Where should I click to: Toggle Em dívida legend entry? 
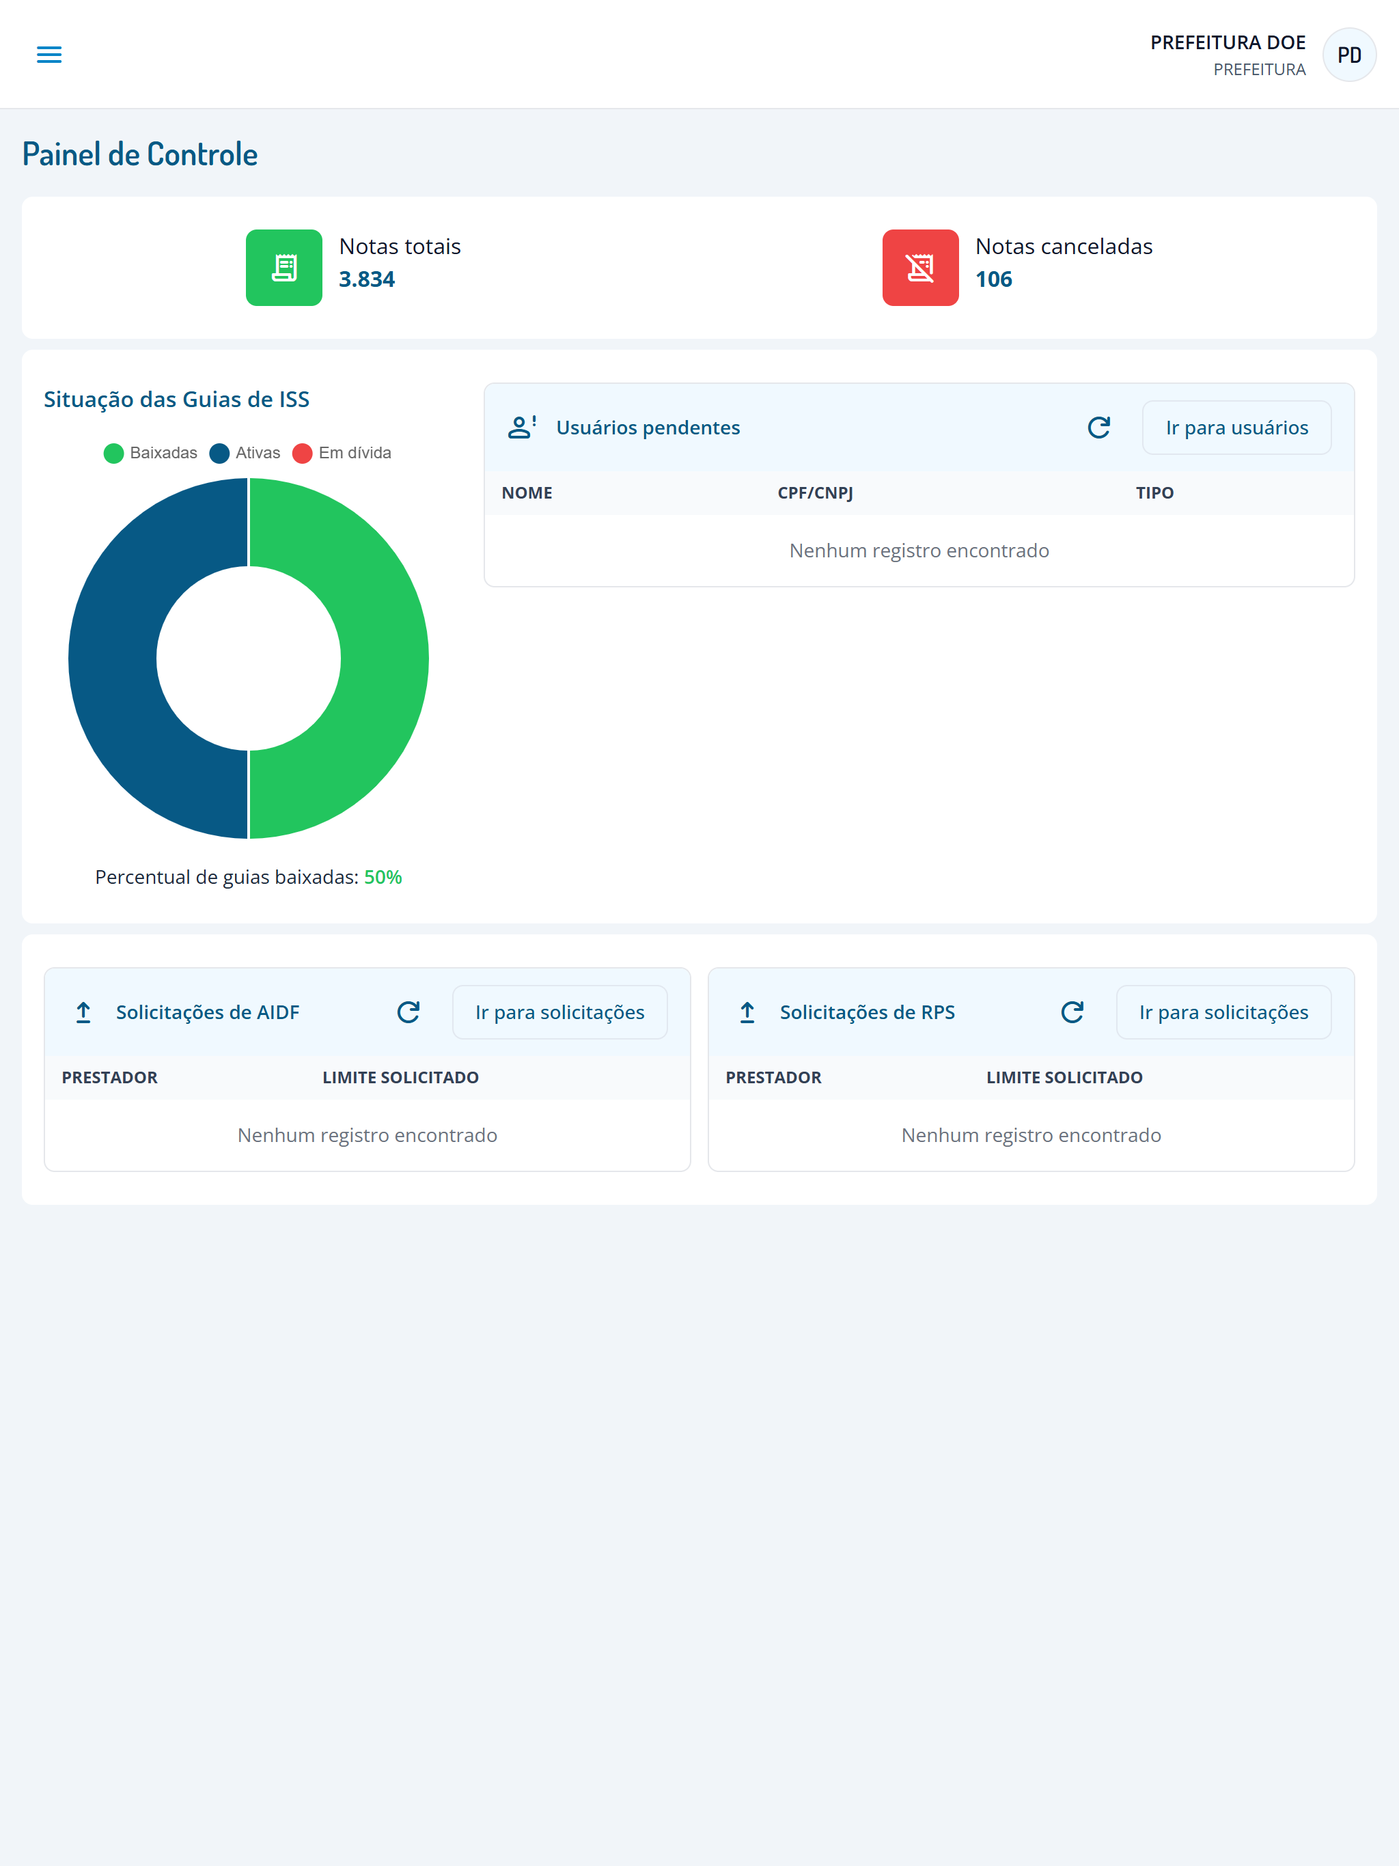coord(342,453)
